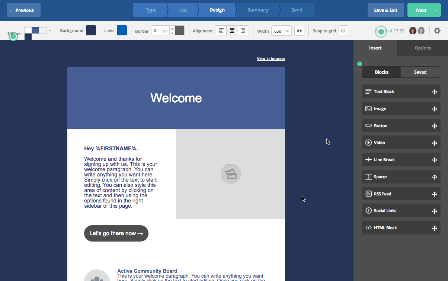Click the settings gear icon
Image resolution: width=448 pixels, height=281 pixels.
point(437,31)
